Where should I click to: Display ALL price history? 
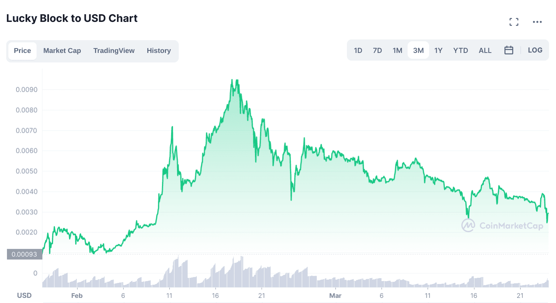point(485,50)
